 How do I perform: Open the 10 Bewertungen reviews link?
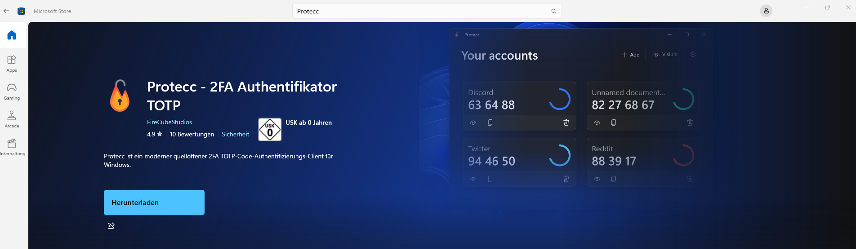192,134
